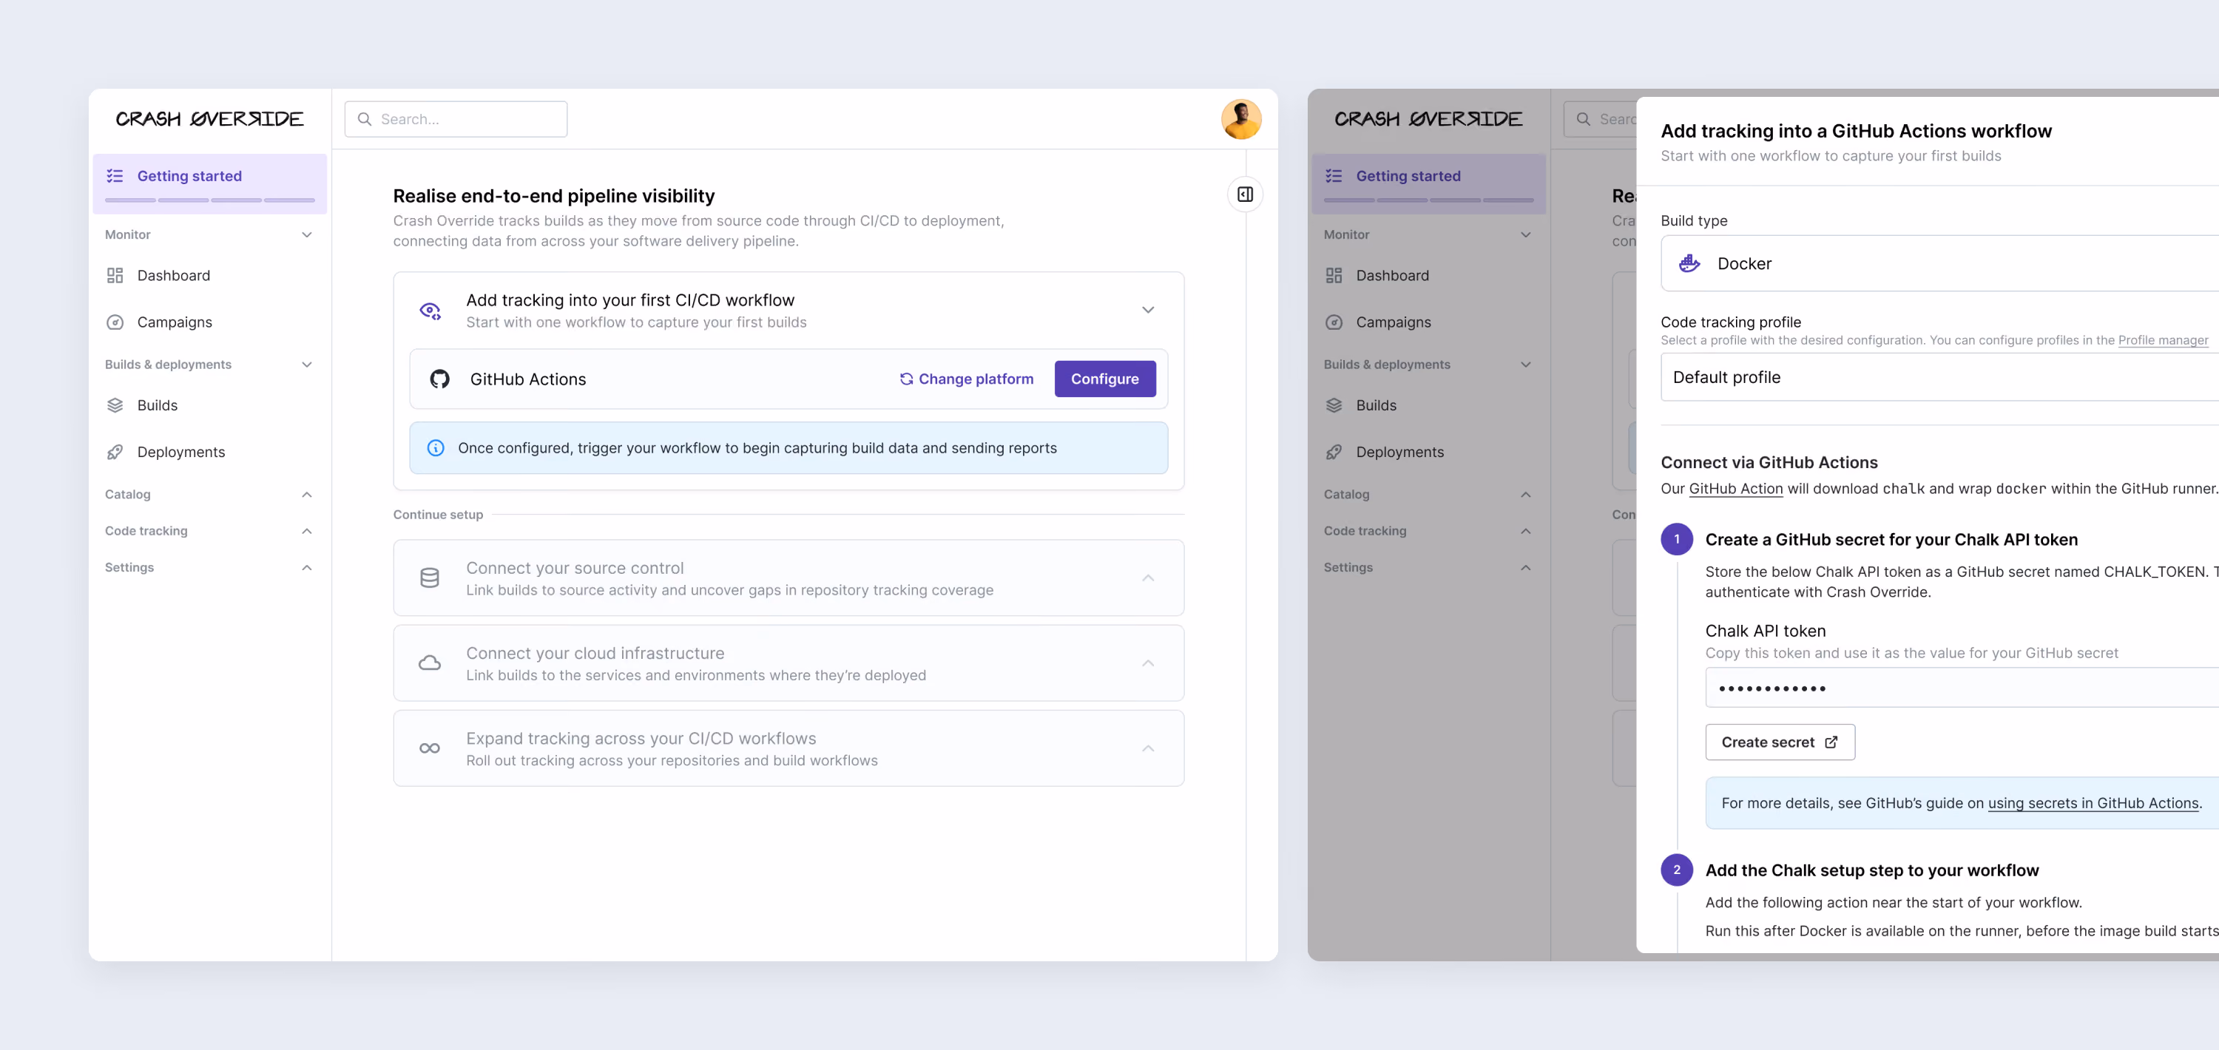Screen dimensions: 2219x1050
Task: Click the Change platform refresh icon
Action: pyautogui.click(x=906, y=379)
